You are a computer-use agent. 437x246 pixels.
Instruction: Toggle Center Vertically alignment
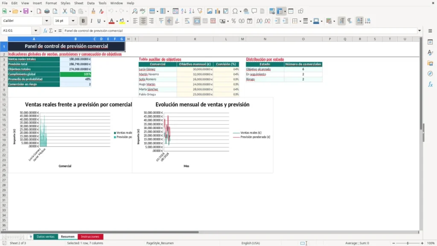[x=169, y=21]
